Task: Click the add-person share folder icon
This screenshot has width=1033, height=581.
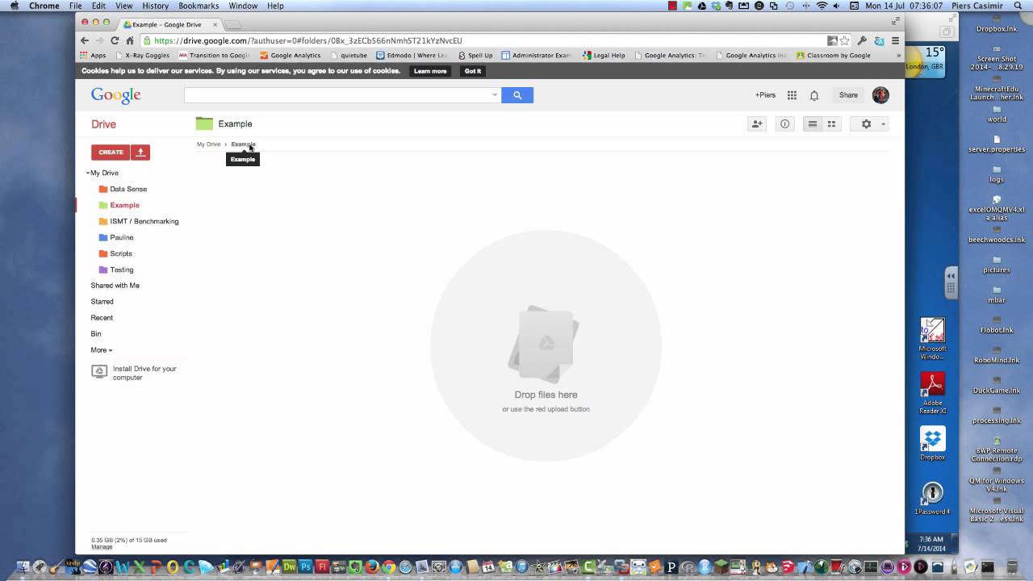Action: point(757,124)
